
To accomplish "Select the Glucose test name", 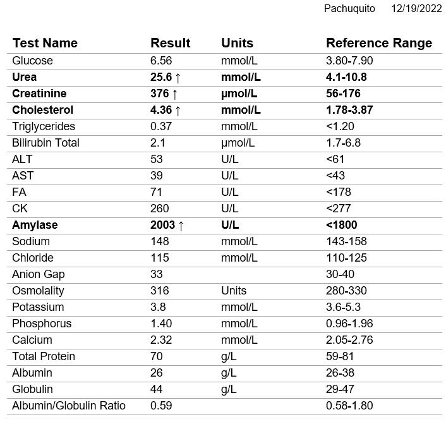I will pyautogui.click(x=33, y=61).
